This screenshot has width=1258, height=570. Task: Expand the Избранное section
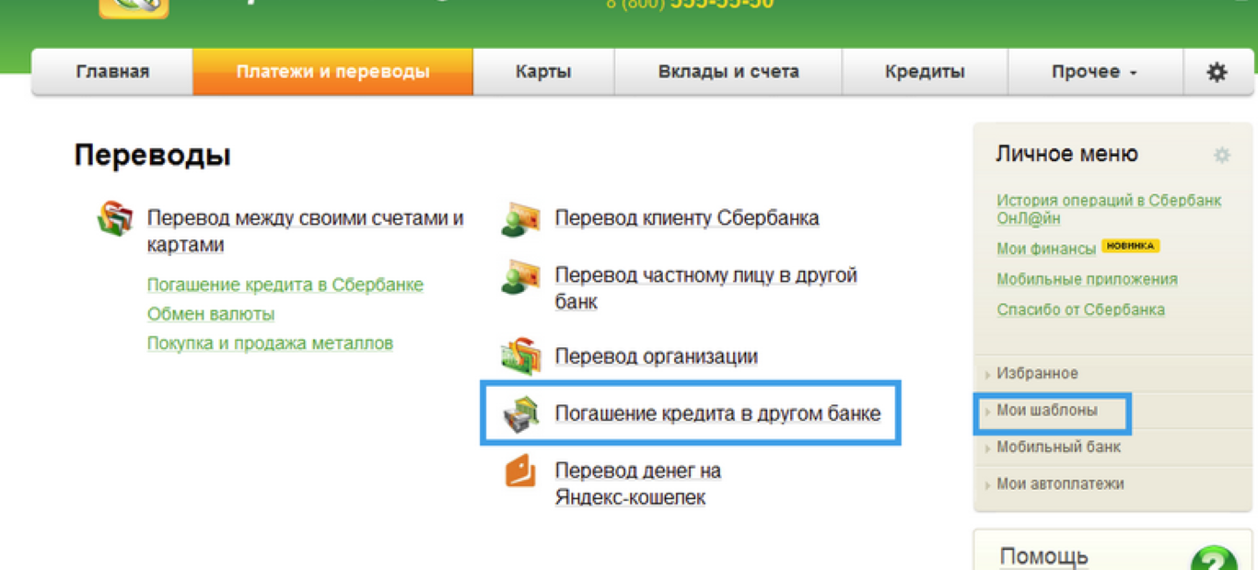pyautogui.click(x=1037, y=374)
